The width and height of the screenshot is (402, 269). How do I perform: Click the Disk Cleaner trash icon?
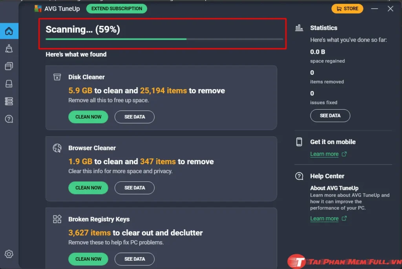coord(57,77)
